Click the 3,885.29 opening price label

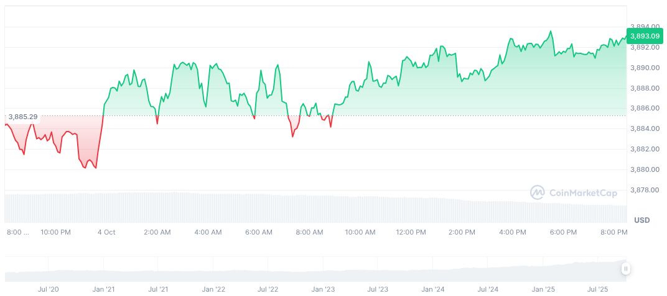23,117
